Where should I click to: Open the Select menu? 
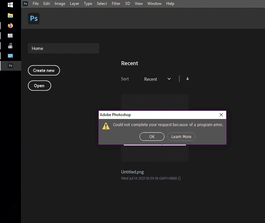(102, 4)
